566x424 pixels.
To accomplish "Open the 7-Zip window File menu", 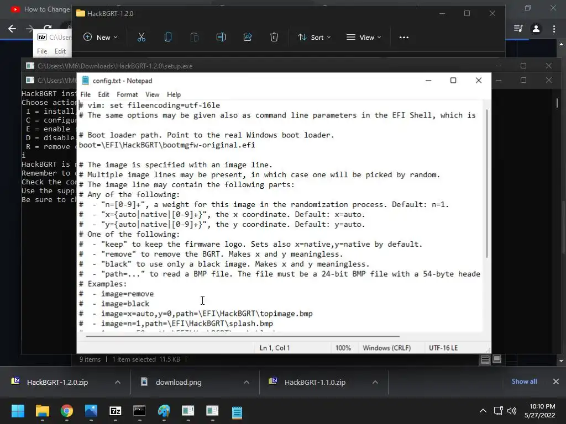I will (x=42, y=51).
